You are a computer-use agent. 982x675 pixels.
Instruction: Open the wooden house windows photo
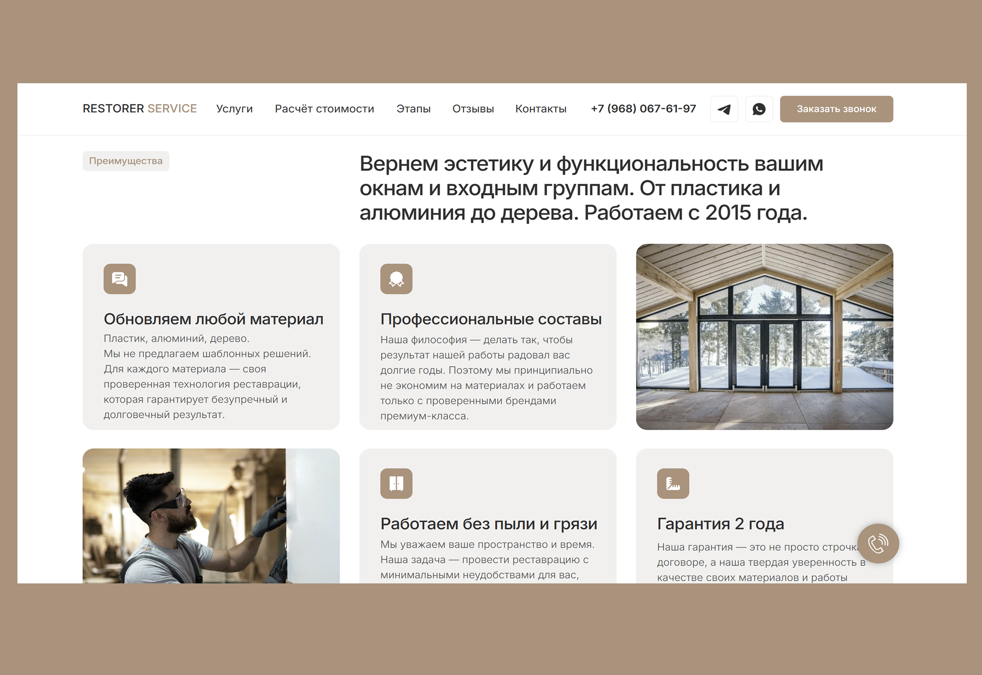click(764, 337)
